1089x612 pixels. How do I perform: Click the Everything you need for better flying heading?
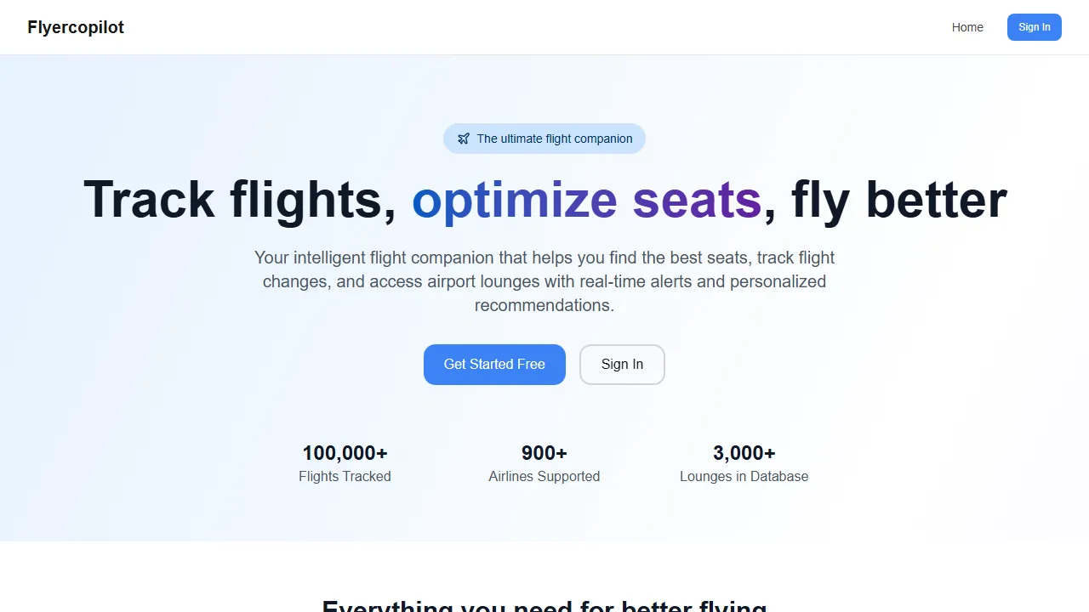pos(544,605)
